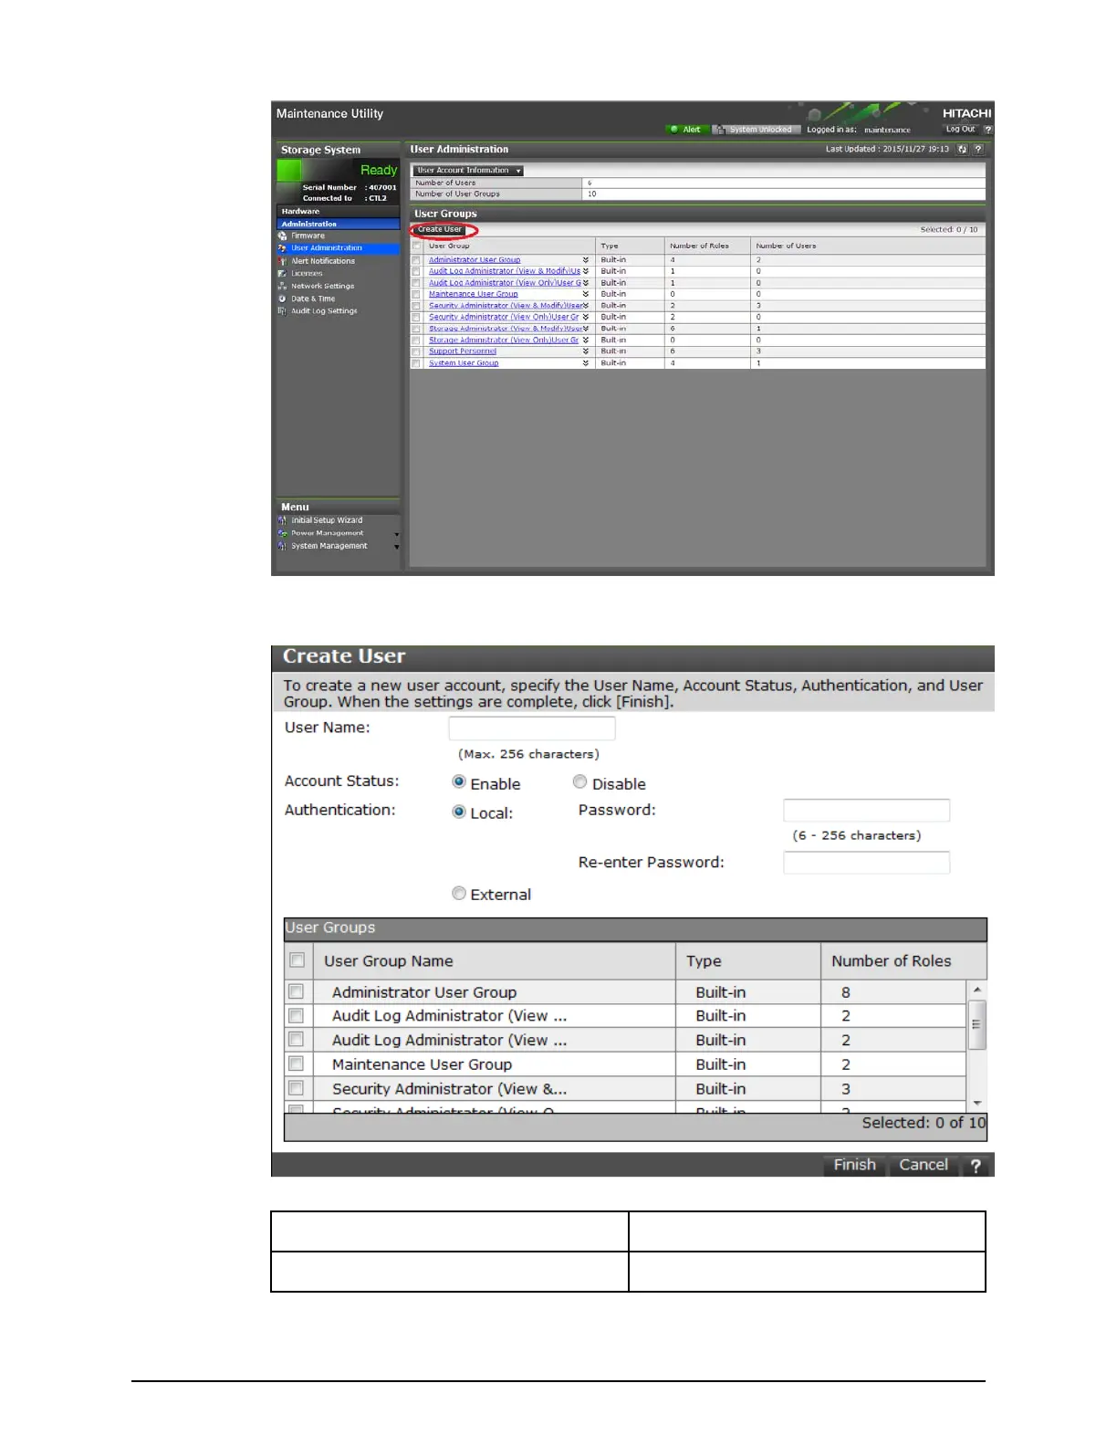The width and height of the screenshot is (1117, 1446).
Task: Expand System Management menu arrow
Action: (x=396, y=548)
